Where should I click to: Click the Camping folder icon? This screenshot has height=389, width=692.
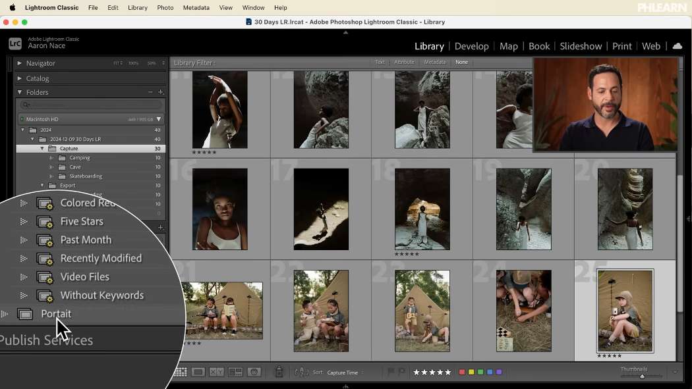point(62,158)
